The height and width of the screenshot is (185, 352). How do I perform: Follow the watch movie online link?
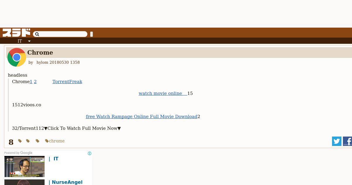(x=163, y=93)
